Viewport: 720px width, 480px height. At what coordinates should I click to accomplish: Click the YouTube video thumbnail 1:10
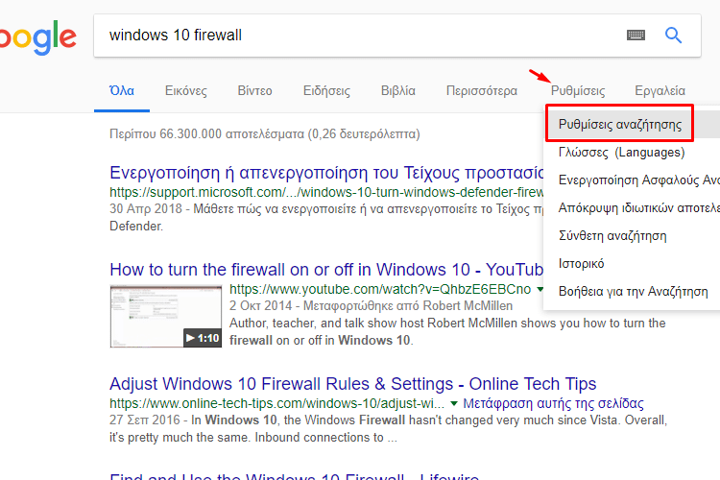tap(166, 317)
